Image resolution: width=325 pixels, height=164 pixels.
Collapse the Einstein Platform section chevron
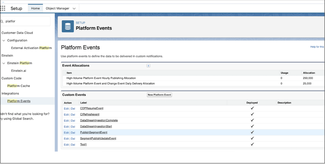pos(4,63)
